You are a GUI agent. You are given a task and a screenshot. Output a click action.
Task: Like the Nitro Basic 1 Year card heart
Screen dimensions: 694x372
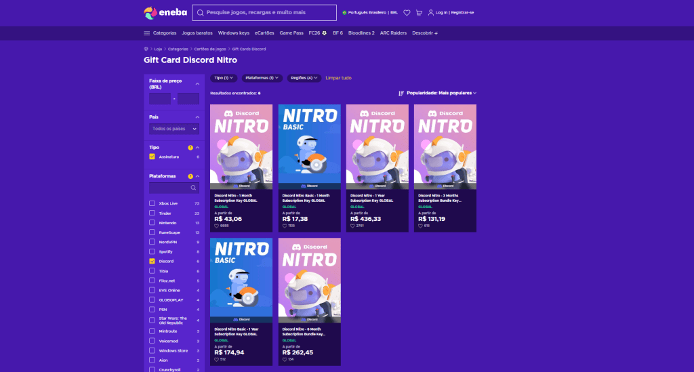click(216, 360)
